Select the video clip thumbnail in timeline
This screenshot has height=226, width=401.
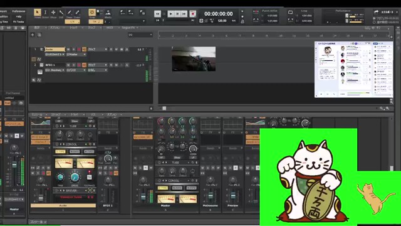194,59
